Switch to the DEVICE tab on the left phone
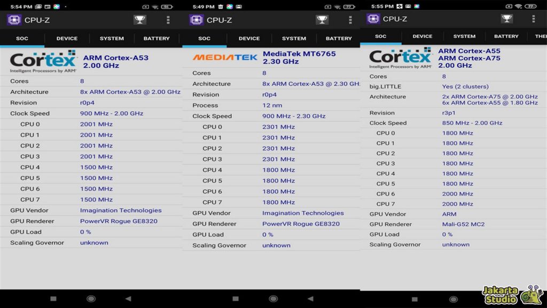Viewport: 547px width, 308px height. tap(67, 38)
